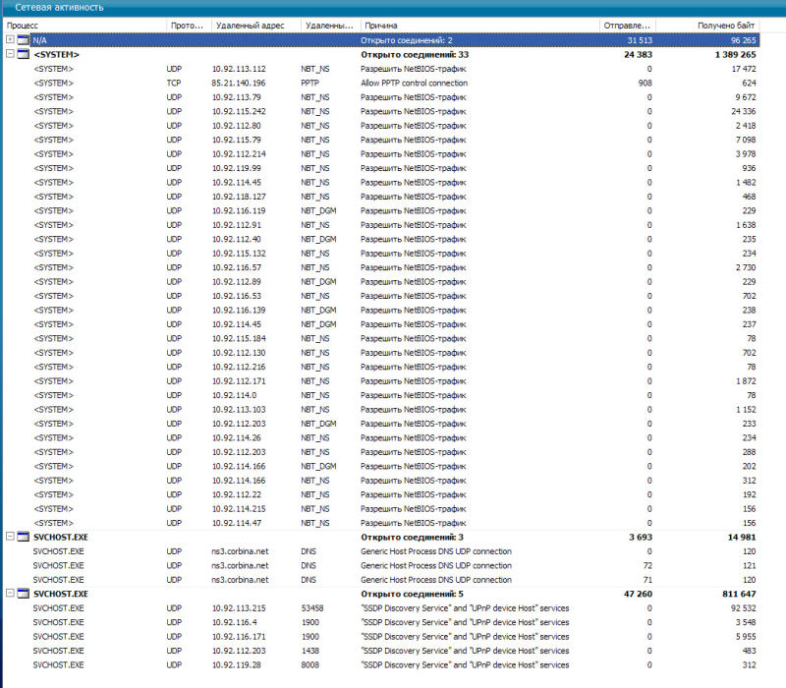Collapse SVCHOST.EXE group with 3 open connections
Image resolution: width=786 pixels, height=688 pixels.
[10, 538]
